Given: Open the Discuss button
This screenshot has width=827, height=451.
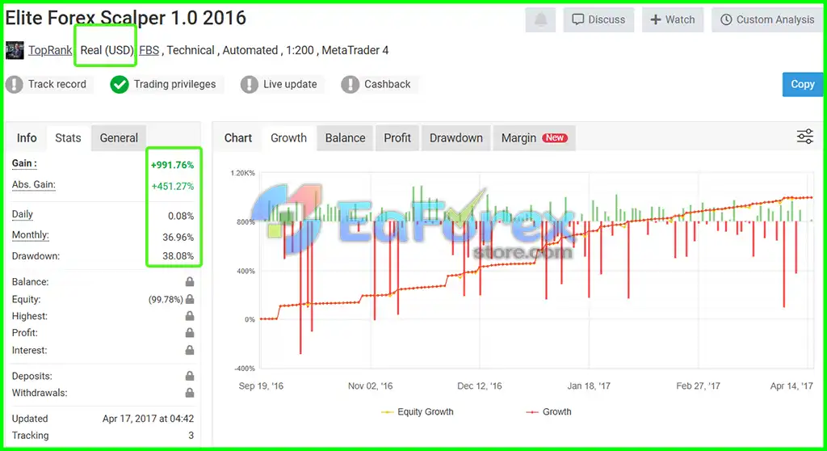Looking at the screenshot, I should (x=598, y=20).
